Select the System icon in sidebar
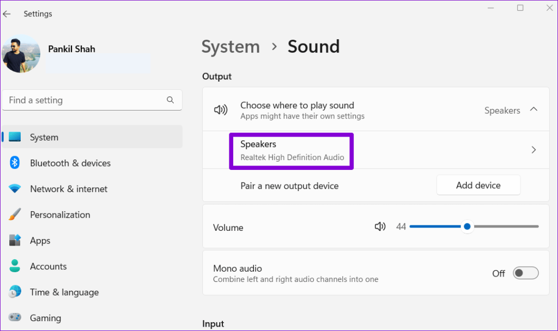 [15, 137]
